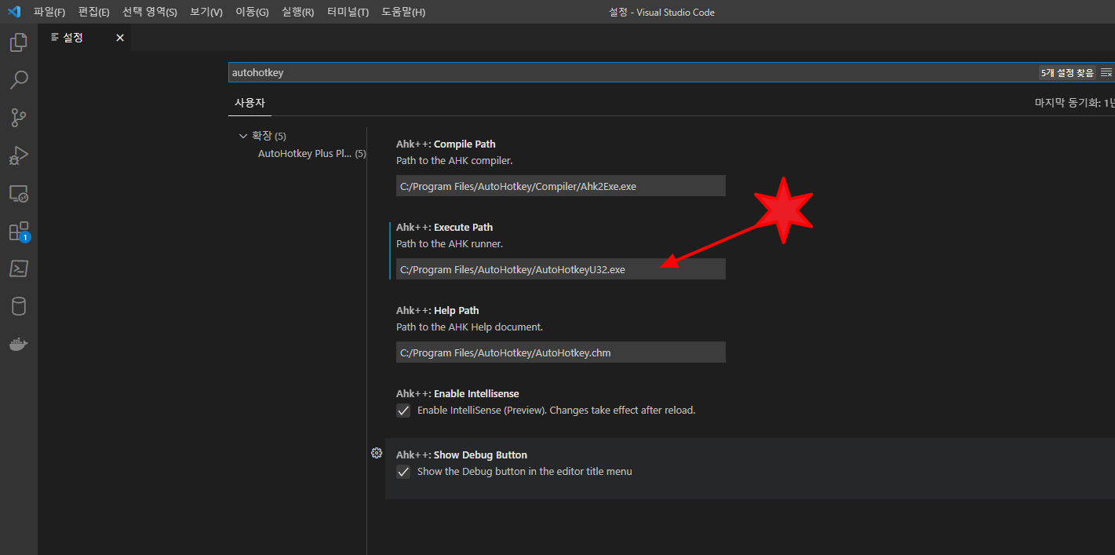Image resolution: width=1115 pixels, height=555 pixels.
Task: Open the Run and Debug view
Action: (x=19, y=155)
